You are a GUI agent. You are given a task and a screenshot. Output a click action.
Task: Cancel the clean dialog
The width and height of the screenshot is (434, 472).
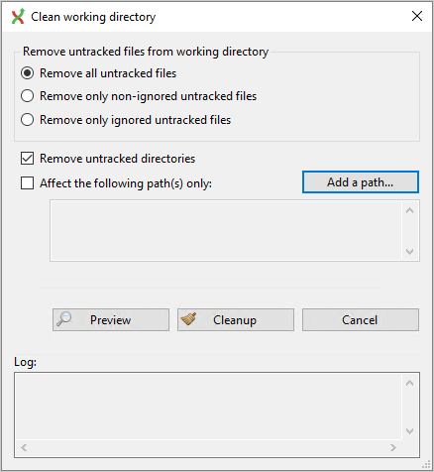pyautogui.click(x=361, y=319)
